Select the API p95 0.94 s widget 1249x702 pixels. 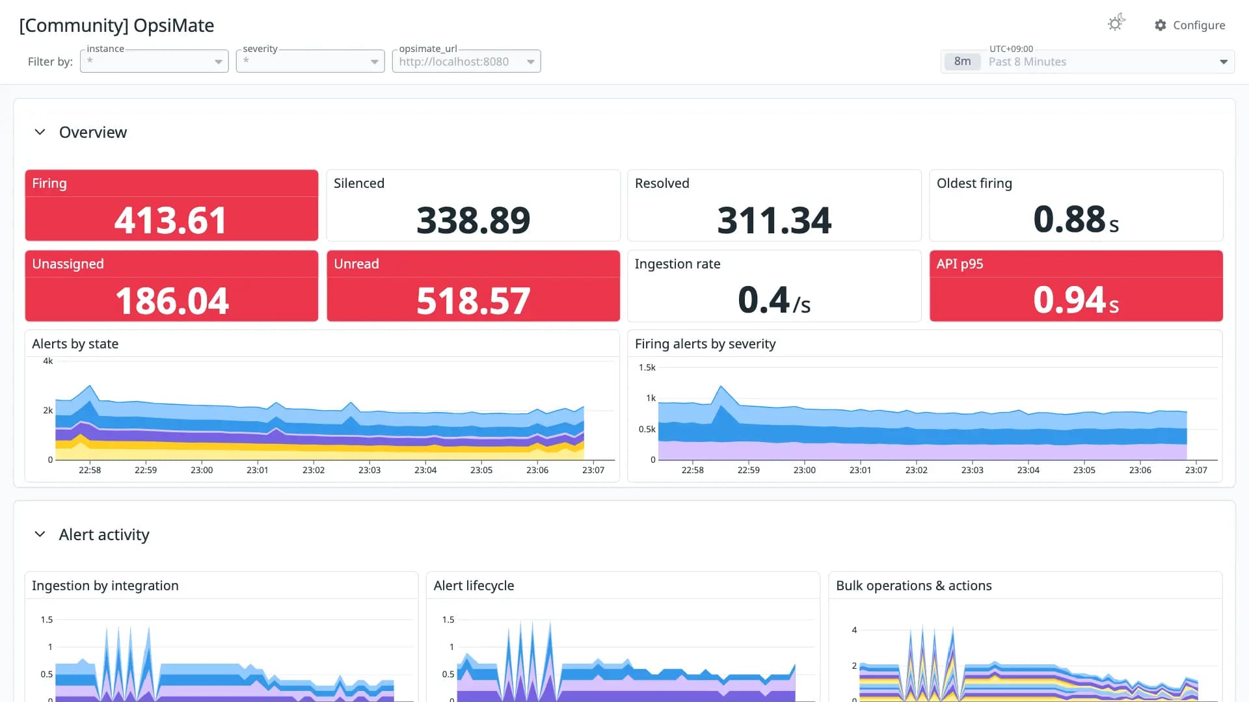click(1076, 286)
